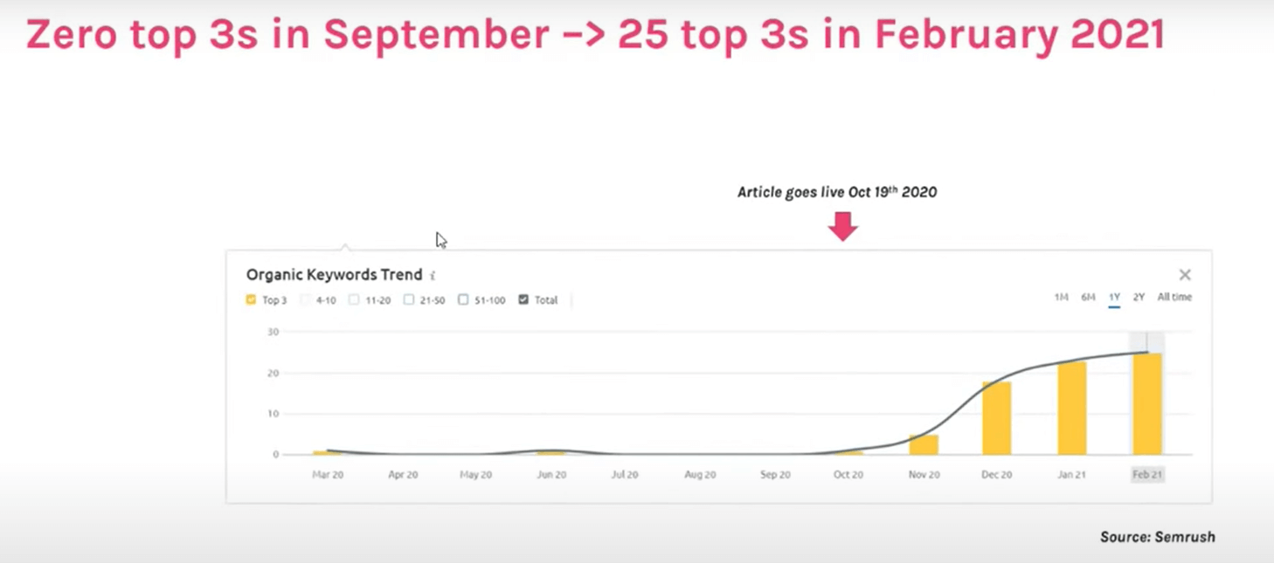
Task: Switch to the 1M time range
Action: tap(1061, 298)
